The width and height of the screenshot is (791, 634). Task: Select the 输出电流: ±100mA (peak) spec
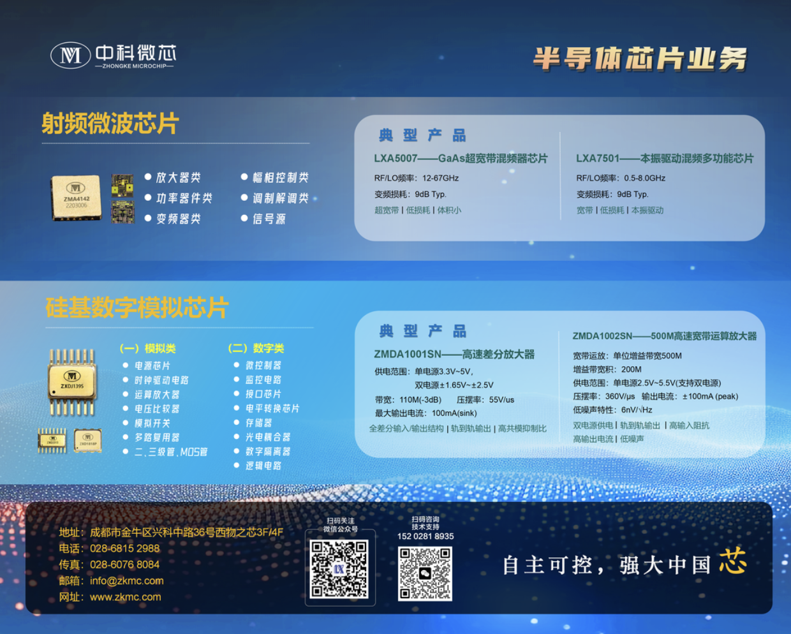(690, 396)
